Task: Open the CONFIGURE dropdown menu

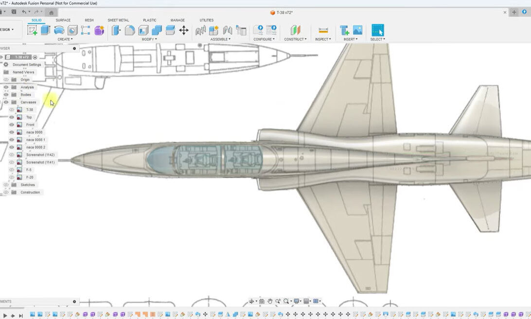Action: pyautogui.click(x=264, y=39)
